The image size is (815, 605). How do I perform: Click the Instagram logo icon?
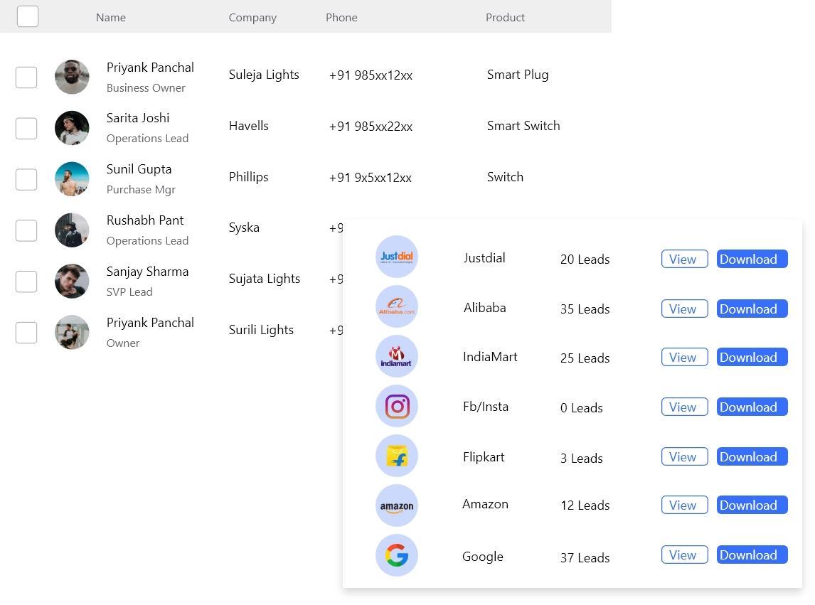pos(397,406)
